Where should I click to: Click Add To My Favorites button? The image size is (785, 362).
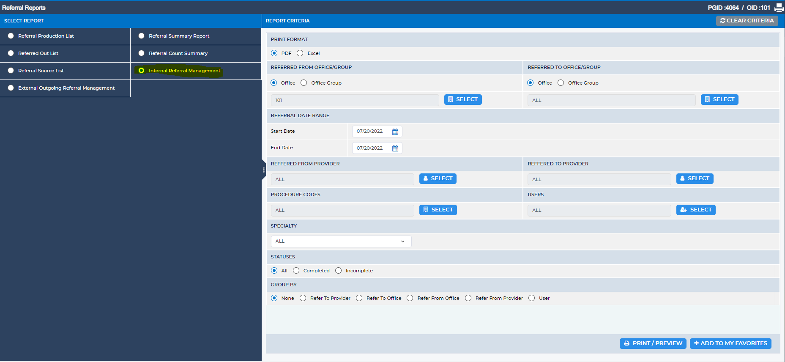click(x=730, y=343)
